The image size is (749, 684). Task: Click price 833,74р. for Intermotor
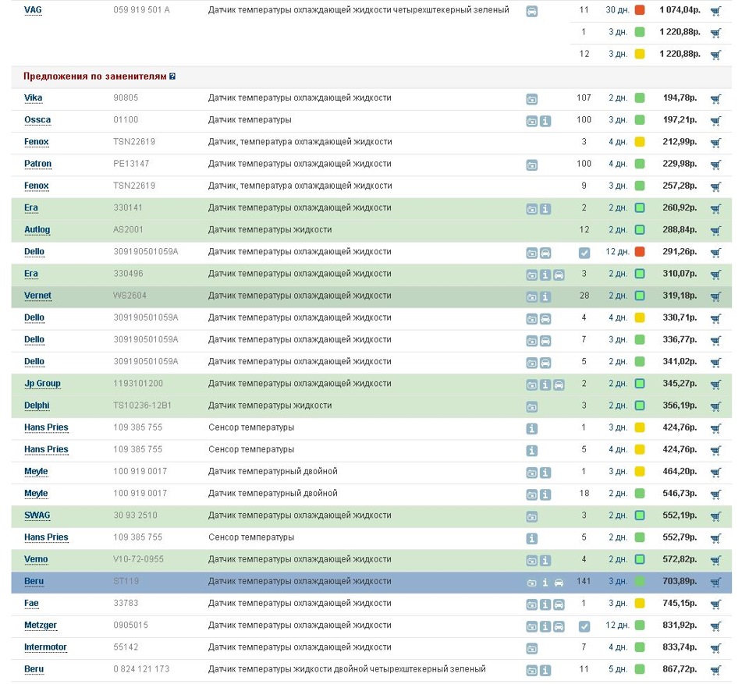point(680,647)
